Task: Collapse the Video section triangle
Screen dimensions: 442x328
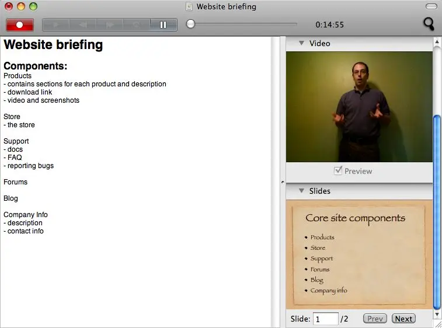Action: click(301, 43)
